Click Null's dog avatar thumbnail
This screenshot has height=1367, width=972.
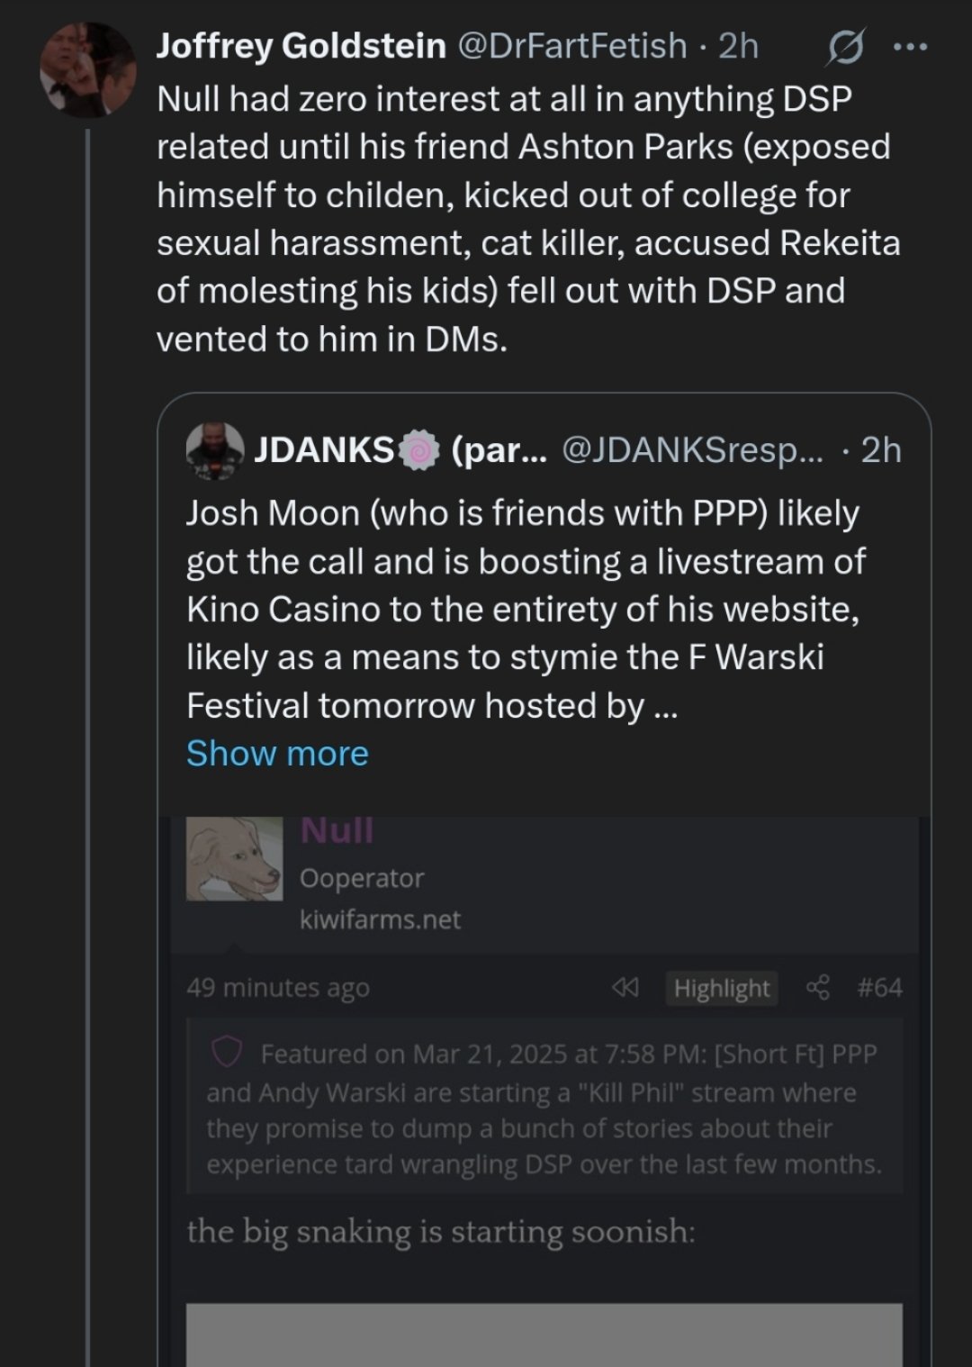(x=234, y=858)
